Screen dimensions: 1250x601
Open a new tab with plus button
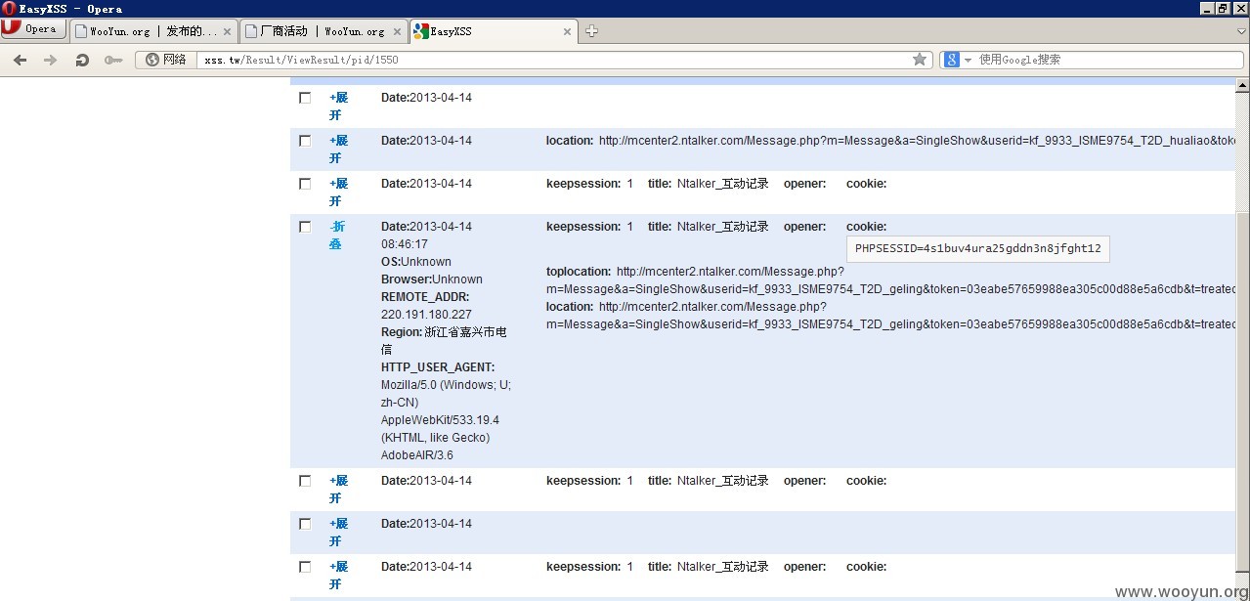coord(591,30)
